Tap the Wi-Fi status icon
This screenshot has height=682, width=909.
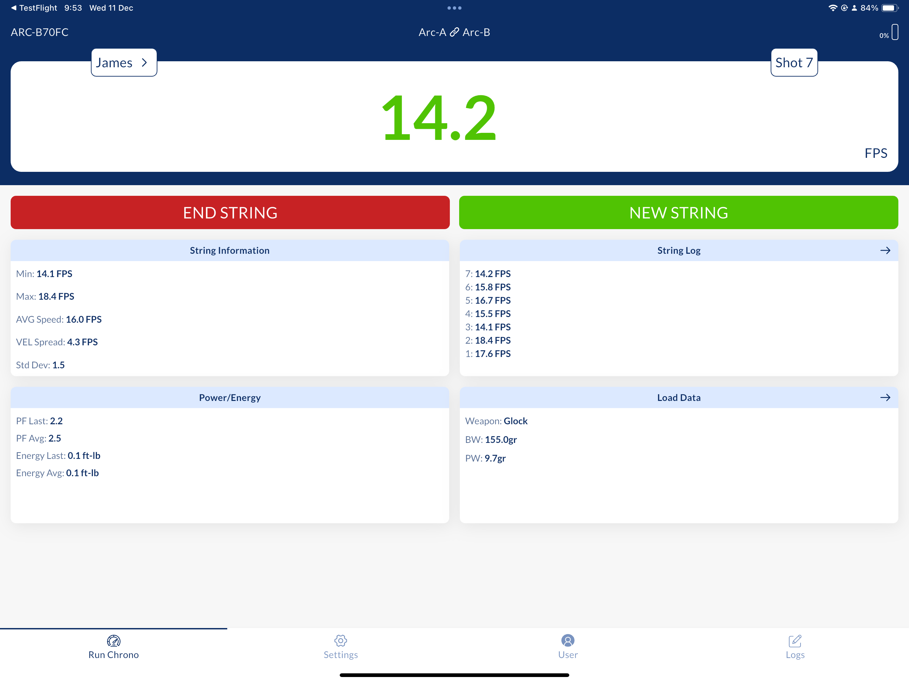pos(832,8)
